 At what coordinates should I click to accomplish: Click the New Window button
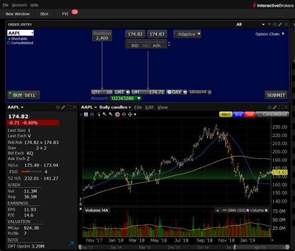tap(17, 14)
